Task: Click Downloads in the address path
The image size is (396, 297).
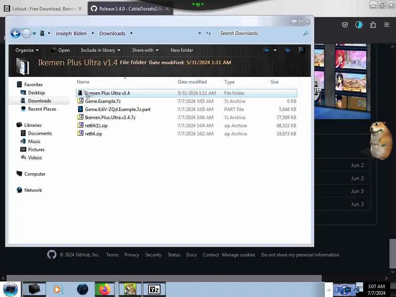Action: [x=112, y=33]
